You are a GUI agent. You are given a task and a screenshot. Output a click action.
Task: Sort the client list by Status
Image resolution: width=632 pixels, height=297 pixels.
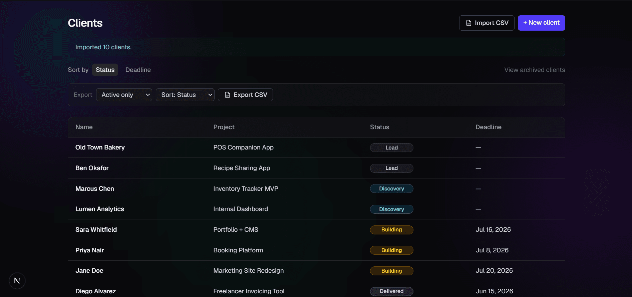click(x=105, y=70)
